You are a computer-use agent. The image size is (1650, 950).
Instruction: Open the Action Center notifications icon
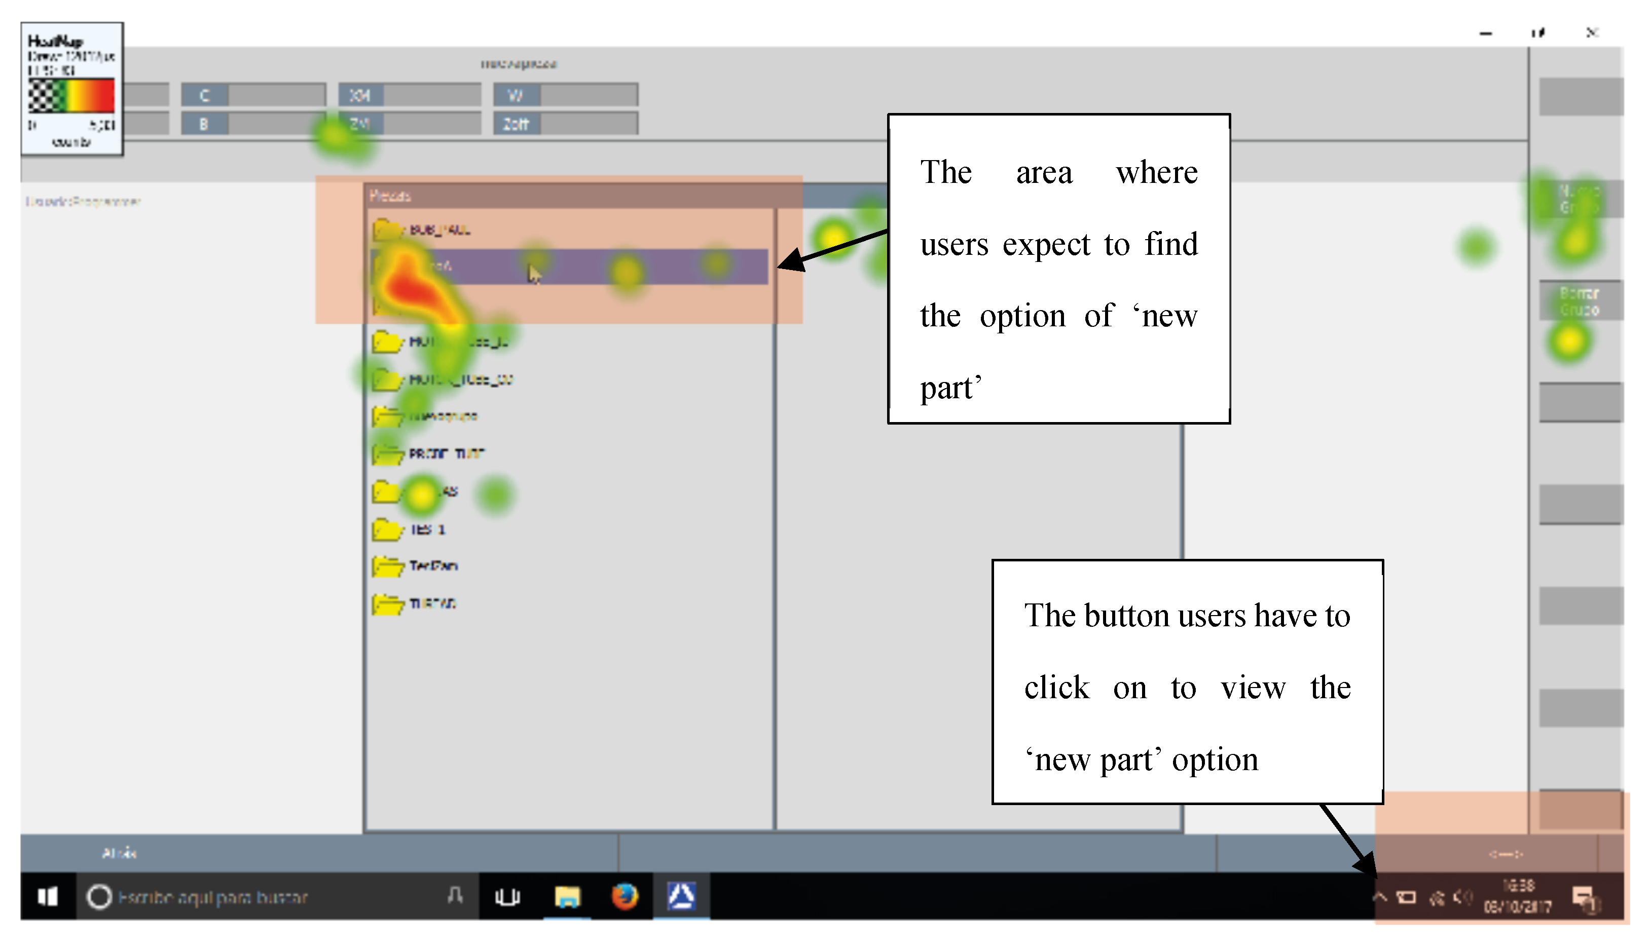coord(1584,898)
